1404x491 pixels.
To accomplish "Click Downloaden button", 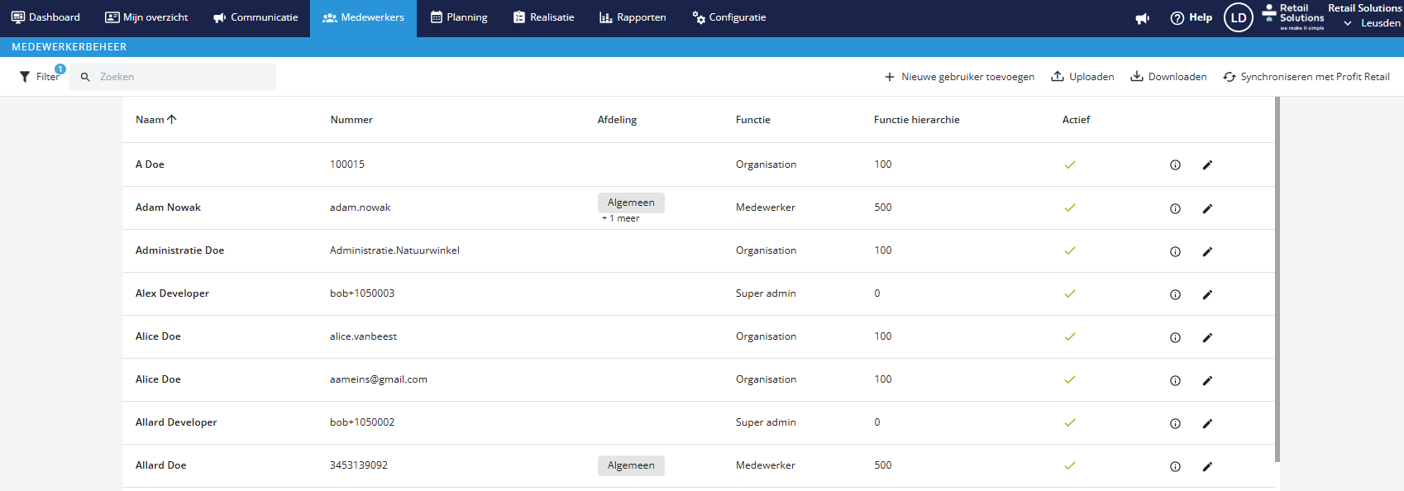I will click(1168, 77).
